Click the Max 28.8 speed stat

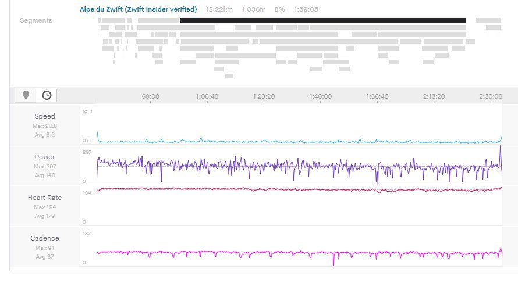click(x=45, y=126)
